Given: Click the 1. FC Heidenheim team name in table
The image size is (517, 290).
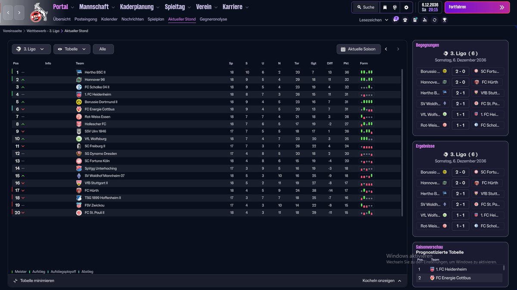Looking at the screenshot, I should [97, 95].
